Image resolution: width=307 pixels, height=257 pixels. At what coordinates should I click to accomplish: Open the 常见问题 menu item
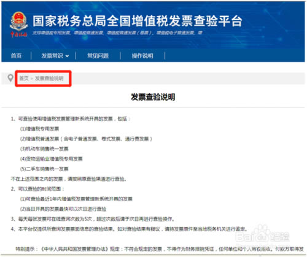[98, 56]
